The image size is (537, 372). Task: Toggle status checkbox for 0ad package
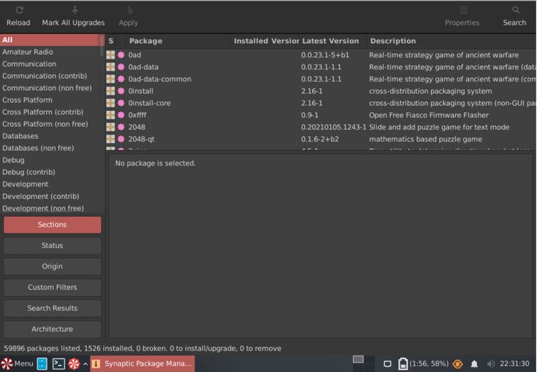(x=110, y=55)
